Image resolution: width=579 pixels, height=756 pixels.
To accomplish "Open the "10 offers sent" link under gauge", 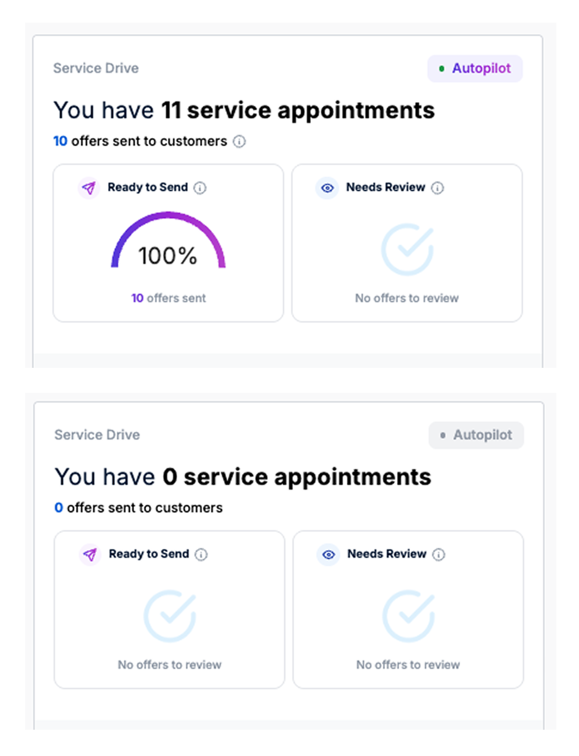I will [168, 298].
